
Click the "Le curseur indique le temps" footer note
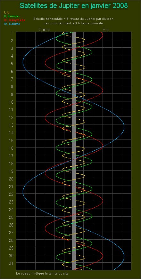[43, 273]
